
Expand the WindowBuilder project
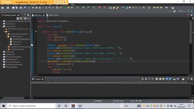click(2, 67)
